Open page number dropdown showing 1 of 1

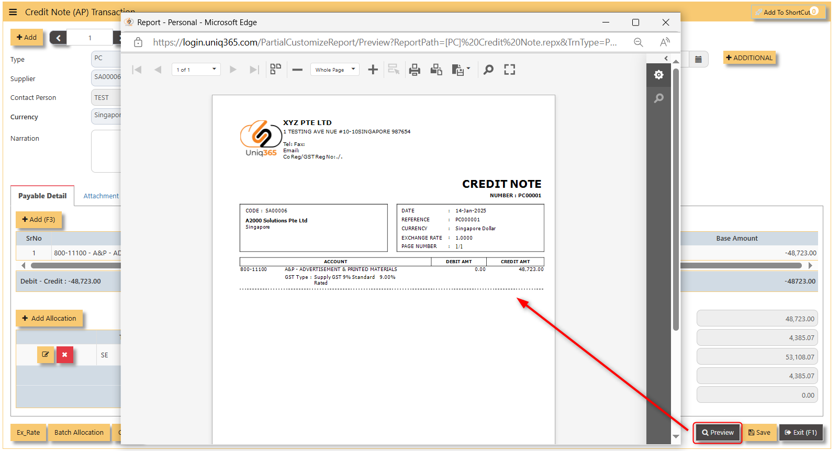[x=196, y=70]
